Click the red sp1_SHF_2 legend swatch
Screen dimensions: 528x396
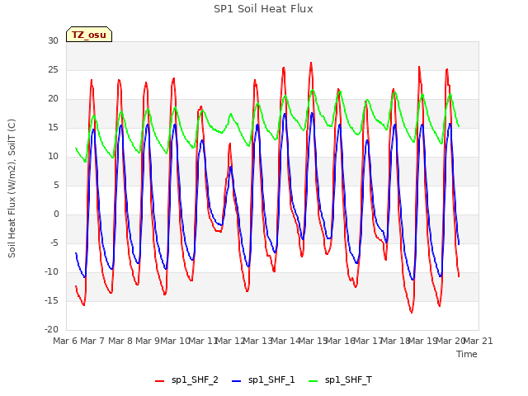coord(159,381)
